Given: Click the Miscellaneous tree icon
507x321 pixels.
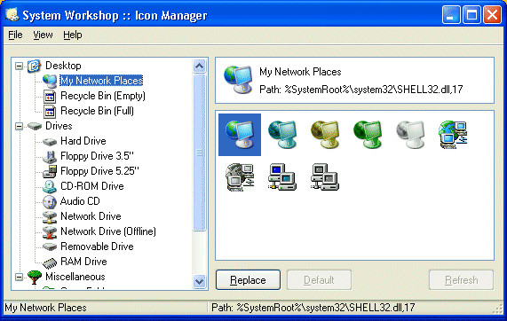Looking at the screenshot, I should (x=35, y=277).
